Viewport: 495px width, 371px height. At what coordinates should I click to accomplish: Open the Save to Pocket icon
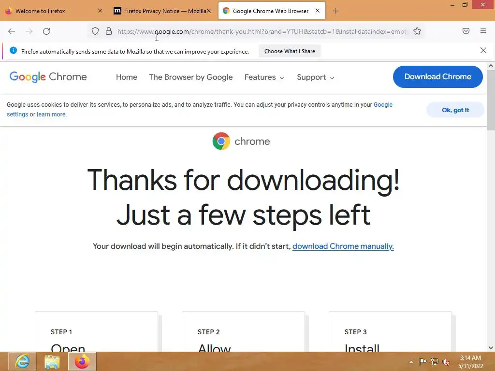coord(466,31)
